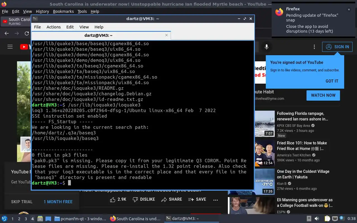Open YouTube three-dot settings menu
The width and height of the screenshot is (357, 223).
[x=314, y=47]
